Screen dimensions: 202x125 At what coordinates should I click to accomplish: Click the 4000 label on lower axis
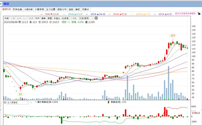[x=194, y=107]
